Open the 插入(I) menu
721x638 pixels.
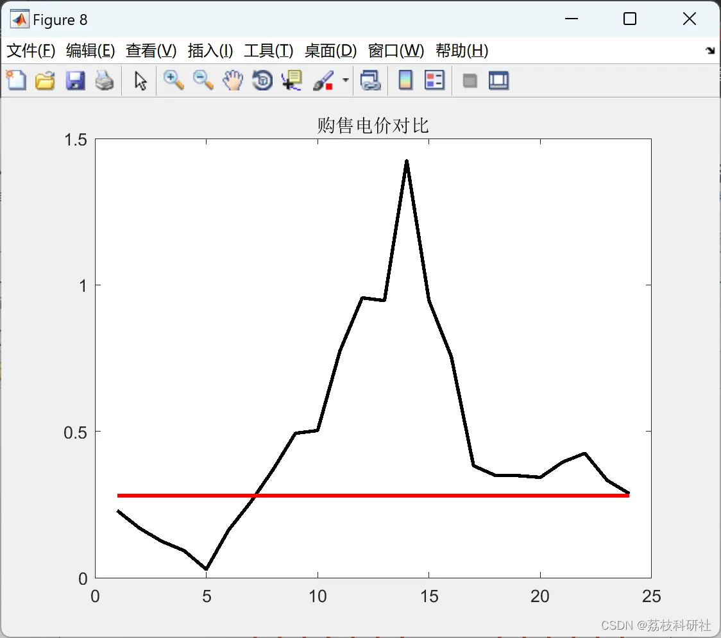coord(210,51)
